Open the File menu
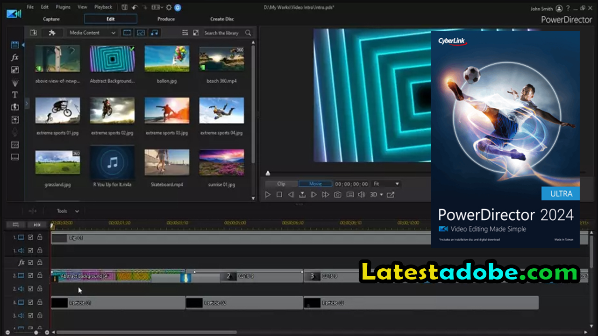The image size is (598, 336). [30, 7]
